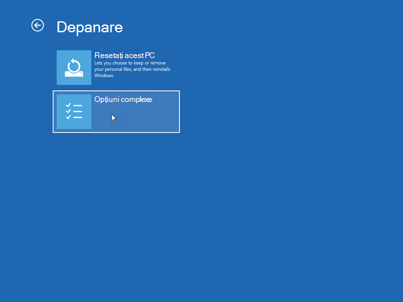Click the Reset PC drive icon tile
This screenshot has width=403, height=302.
74,68
